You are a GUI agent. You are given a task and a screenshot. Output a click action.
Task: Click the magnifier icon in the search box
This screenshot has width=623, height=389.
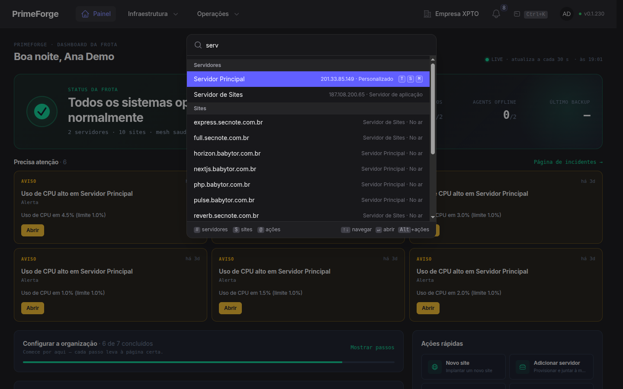pos(198,45)
